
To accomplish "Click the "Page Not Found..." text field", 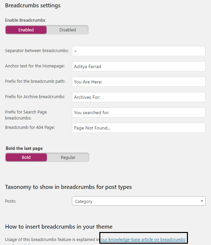I will [x=138, y=128].
